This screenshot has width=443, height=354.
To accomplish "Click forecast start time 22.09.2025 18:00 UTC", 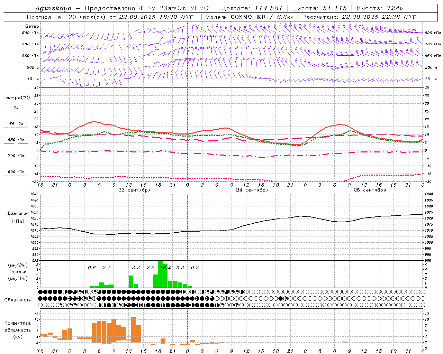I will pos(156,17).
